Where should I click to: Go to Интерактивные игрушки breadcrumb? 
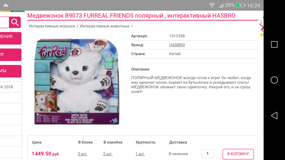52,26
